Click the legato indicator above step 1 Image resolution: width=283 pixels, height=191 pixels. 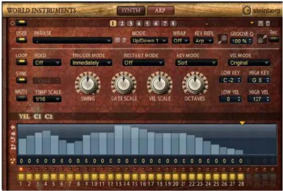coord(21,169)
